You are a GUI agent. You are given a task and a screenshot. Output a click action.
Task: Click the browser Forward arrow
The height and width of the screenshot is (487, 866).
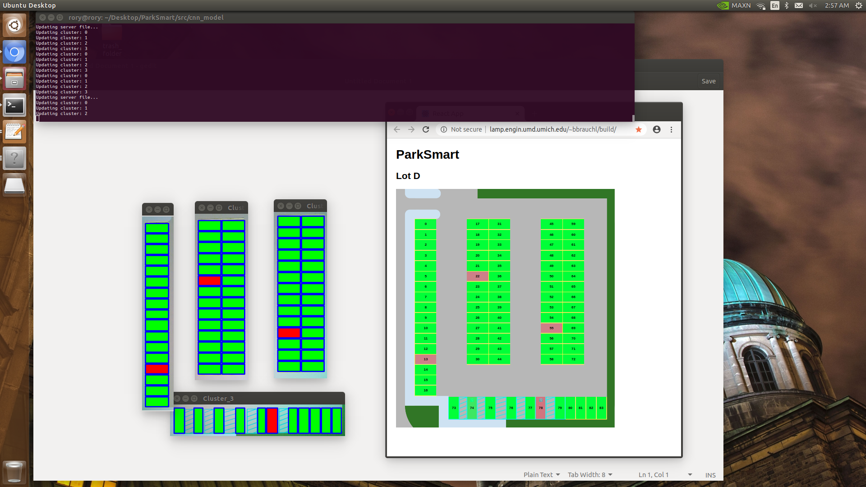[x=411, y=129]
